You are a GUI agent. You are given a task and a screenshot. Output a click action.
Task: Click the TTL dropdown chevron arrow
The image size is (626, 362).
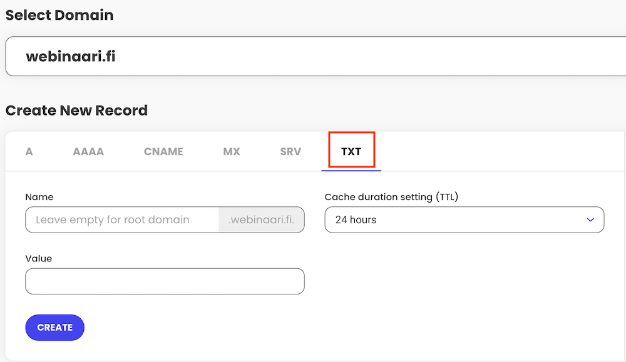590,219
